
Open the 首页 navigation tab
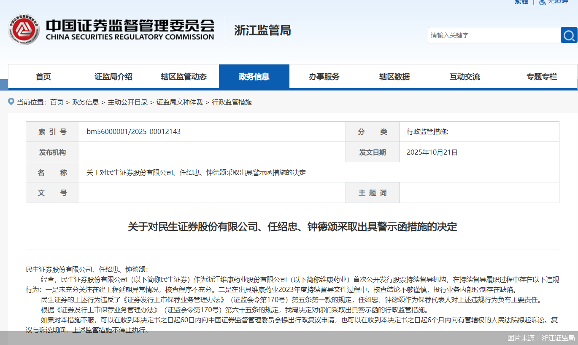coord(43,77)
